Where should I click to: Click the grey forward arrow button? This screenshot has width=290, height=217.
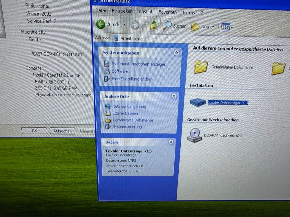click(135, 25)
